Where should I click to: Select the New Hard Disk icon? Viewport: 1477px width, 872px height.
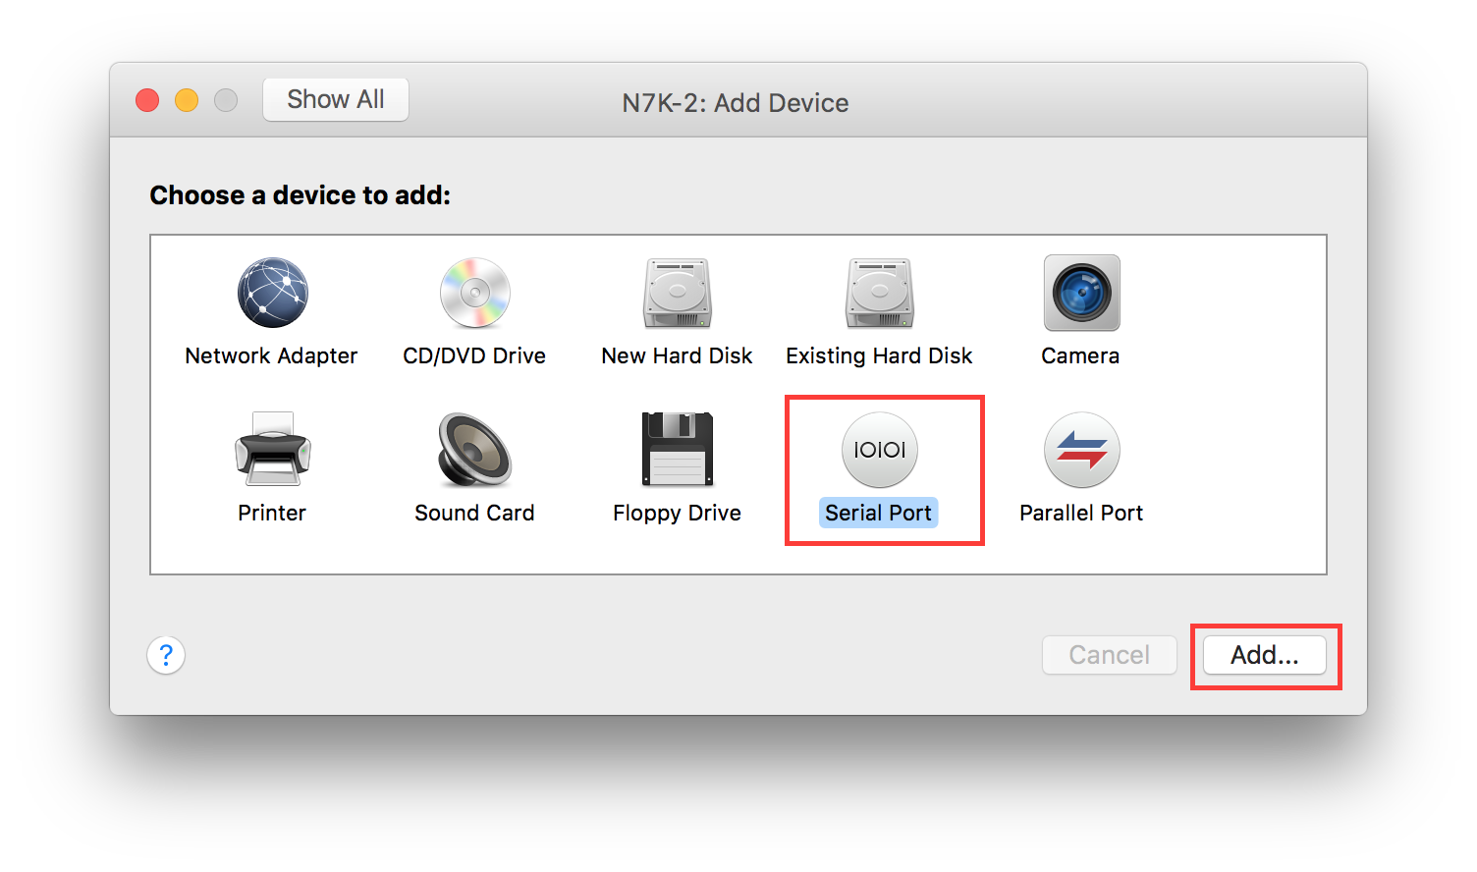678,293
